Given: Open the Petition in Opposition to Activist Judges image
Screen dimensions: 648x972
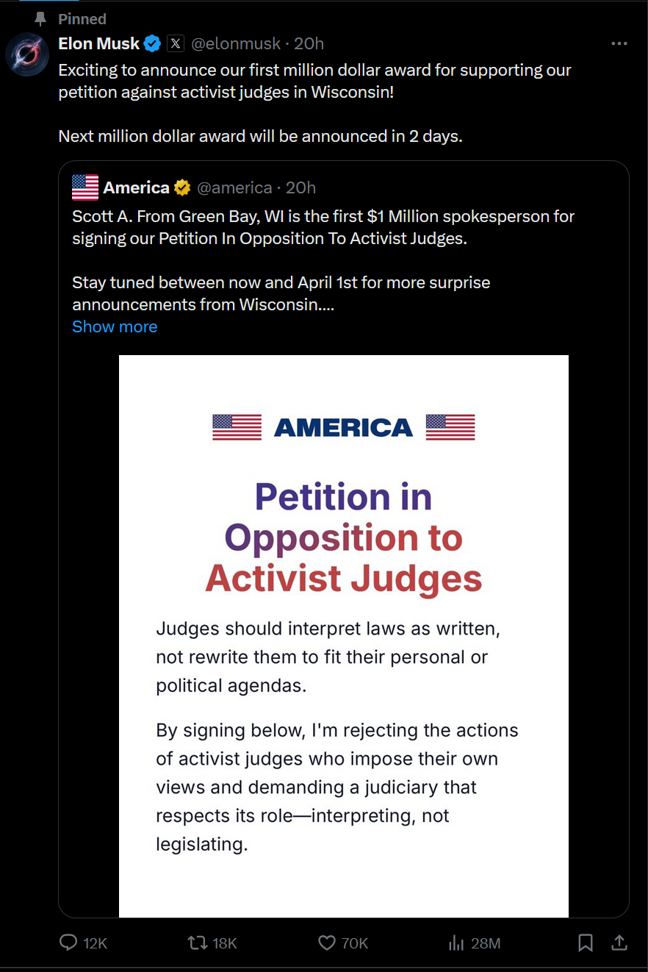Looking at the screenshot, I should pyautogui.click(x=344, y=636).
